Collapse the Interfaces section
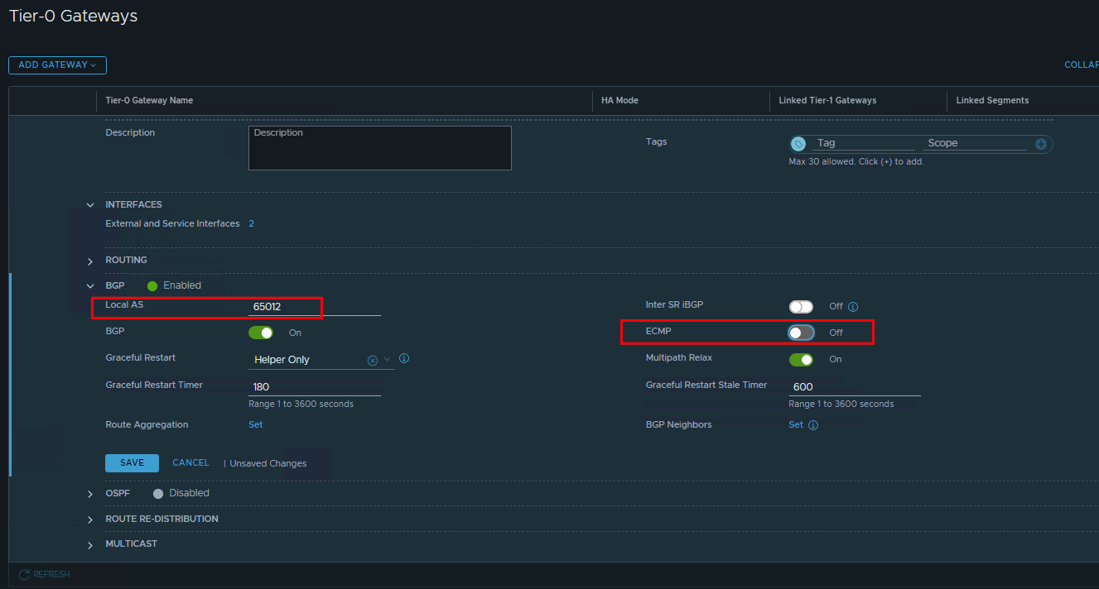The height and width of the screenshot is (589, 1099). click(x=90, y=205)
